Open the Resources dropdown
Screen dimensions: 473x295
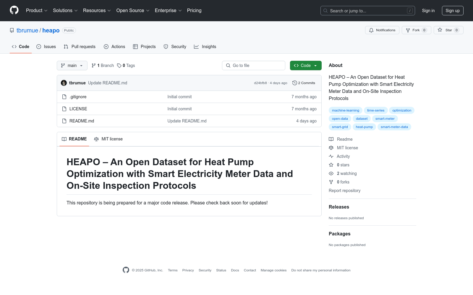97,11
